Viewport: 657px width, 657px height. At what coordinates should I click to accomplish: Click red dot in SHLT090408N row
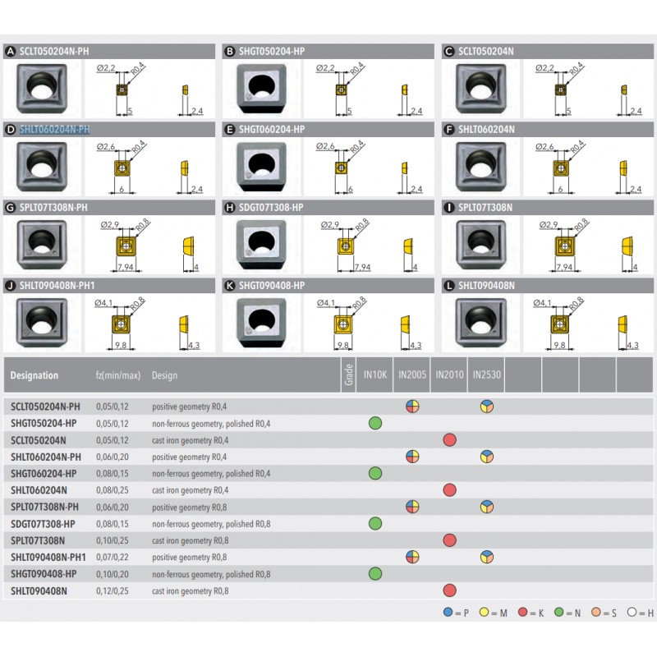(x=449, y=590)
